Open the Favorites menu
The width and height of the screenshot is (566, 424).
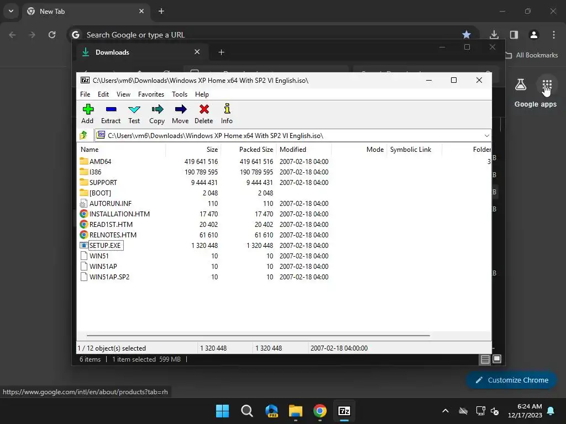pyautogui.click(x=151, y=94)
